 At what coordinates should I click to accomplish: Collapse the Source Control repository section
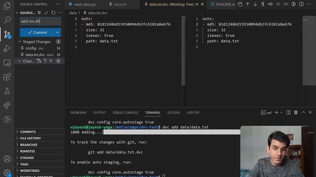(17, 13)
